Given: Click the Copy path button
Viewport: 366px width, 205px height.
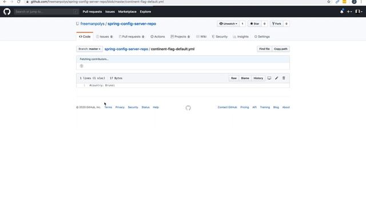Looking at the screenshot, I should click(x=281, y=49).
